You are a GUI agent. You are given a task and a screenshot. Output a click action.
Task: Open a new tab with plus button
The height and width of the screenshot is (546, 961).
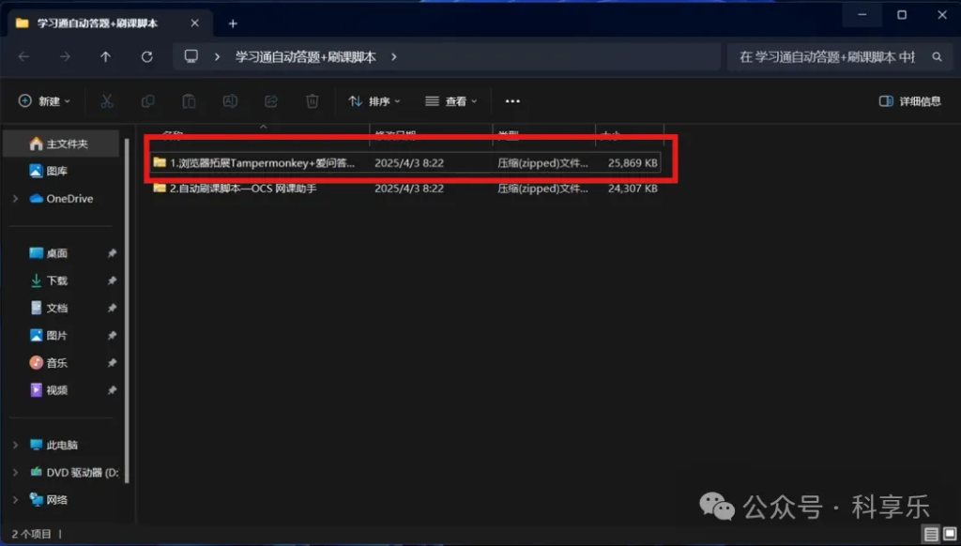[233, 23]
